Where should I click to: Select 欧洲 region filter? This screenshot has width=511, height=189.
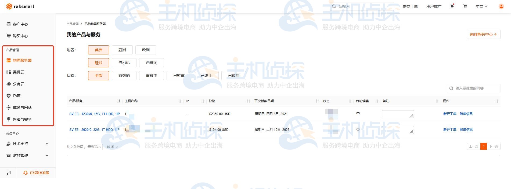(146, 50)
